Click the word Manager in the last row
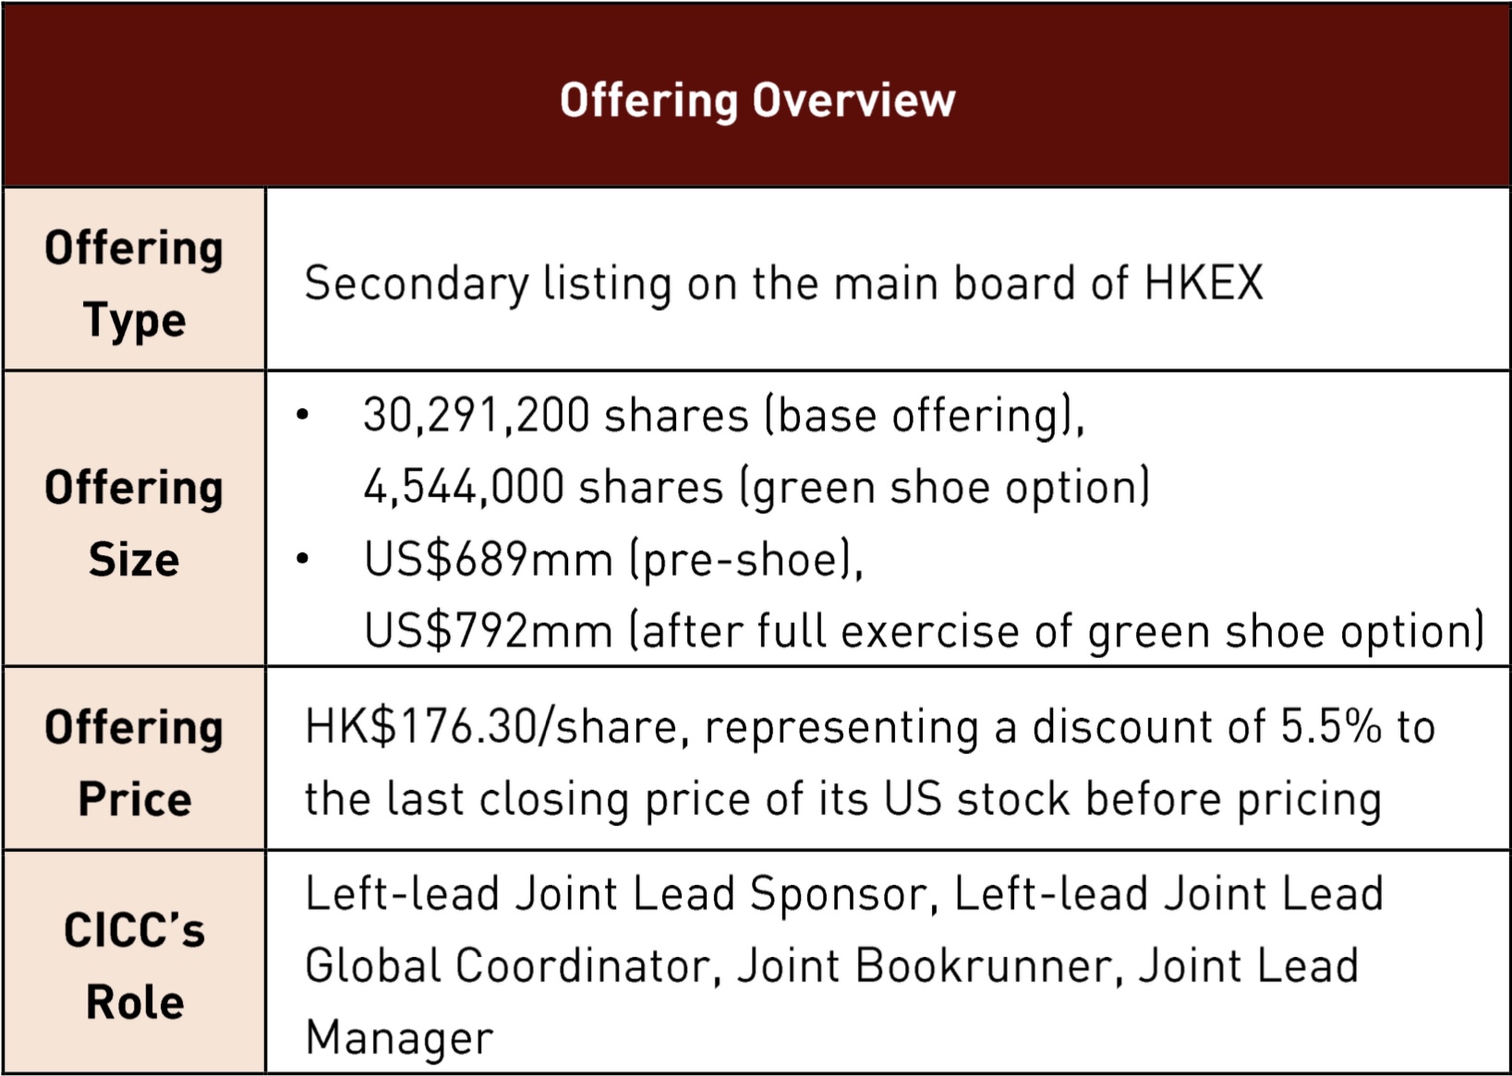The image size is (1512, 1076). coord(399,1037)
